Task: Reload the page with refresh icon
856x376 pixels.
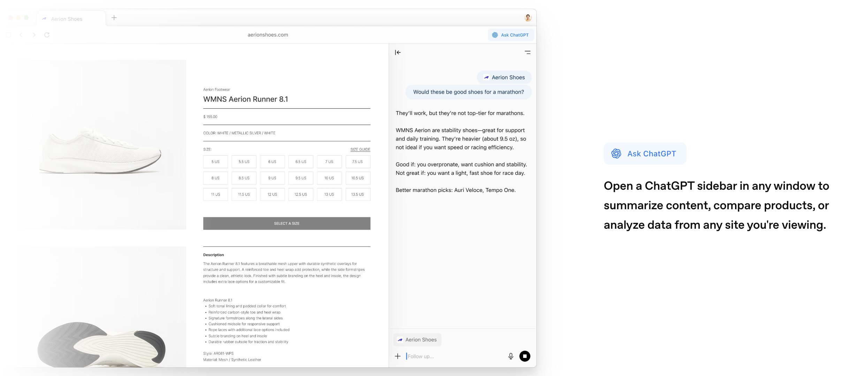Action: [x=47, y=35]
